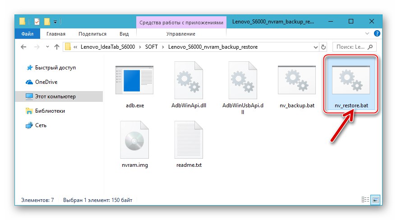This screenshot has height=220, width=397.
Task: Click the address bar folder icon
Action: pos(68,47)
